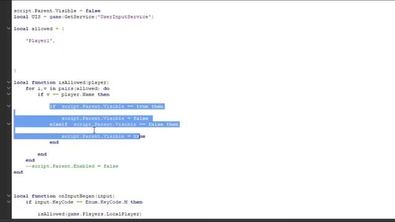
Task: Fold the onInputBegan function chevron
Action: [9, 196]
